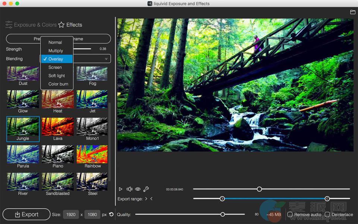Toggle preview with the eye icon

point(138,189)
